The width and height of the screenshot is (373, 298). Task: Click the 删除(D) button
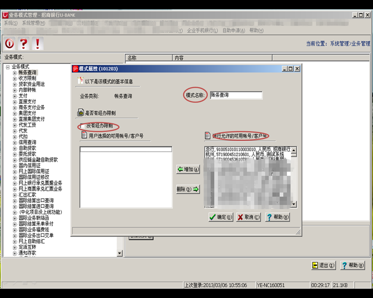tap(188, 189)
